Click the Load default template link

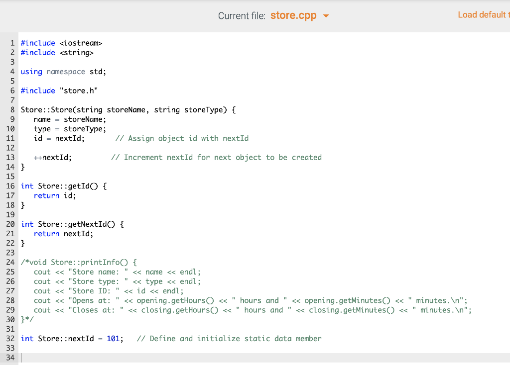[484, 15]
